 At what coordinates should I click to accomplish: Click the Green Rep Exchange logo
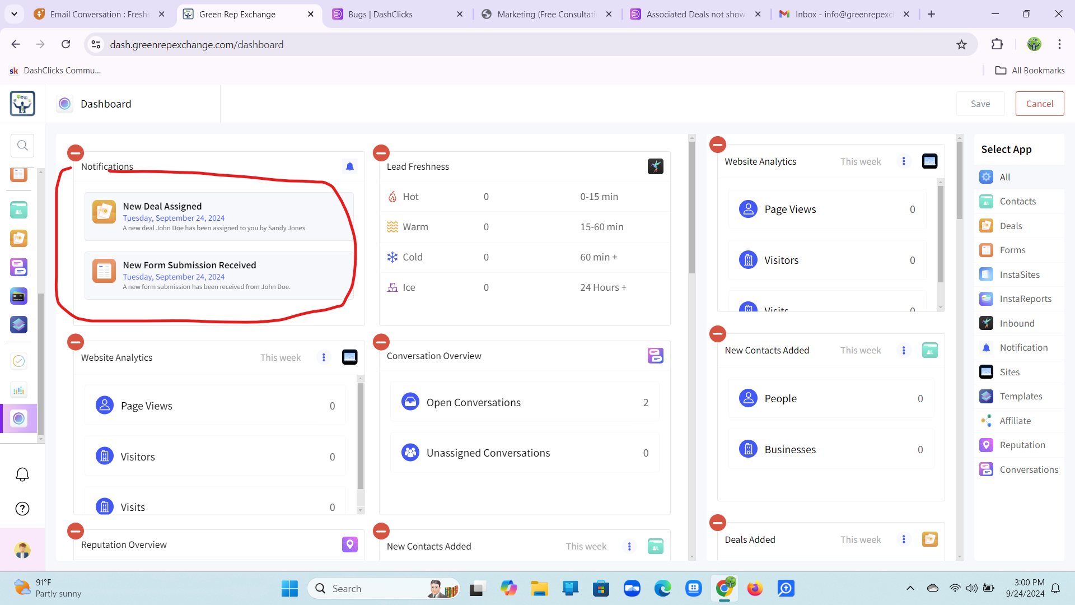tap(22, 104)
